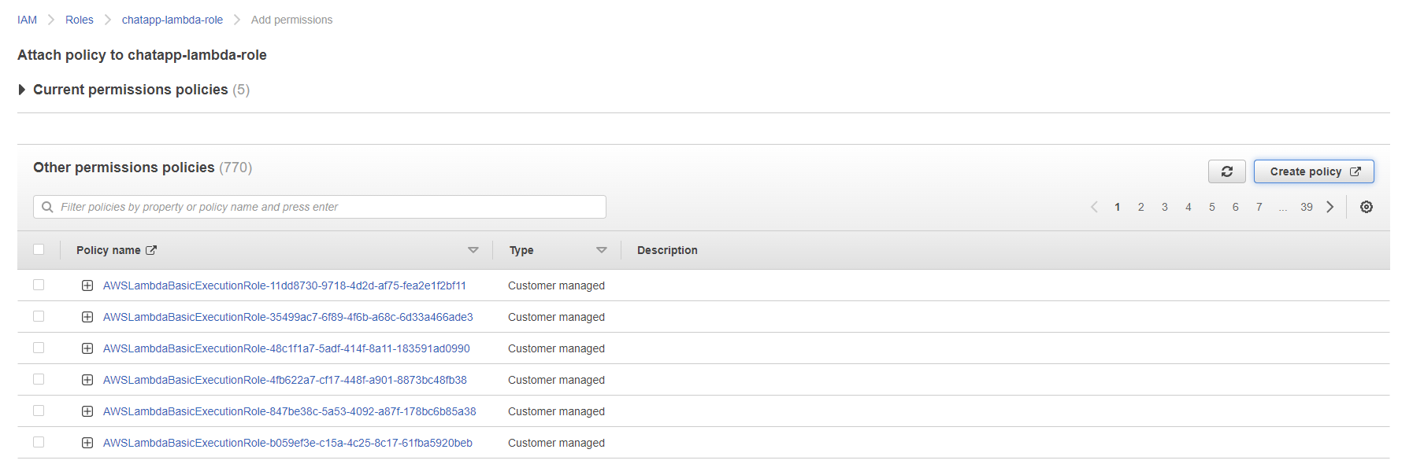Open Type column filter dropdown arrow

pyautogui.click(x=602, y=250)
